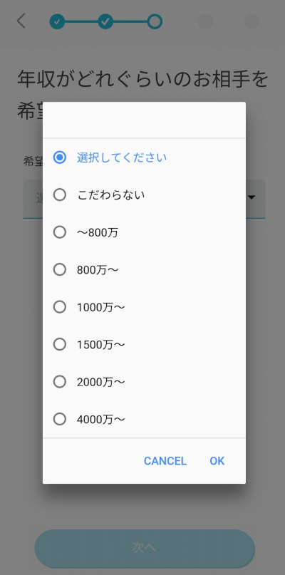The height and width of the screenshot is (575, 285).
Task: Pick the 2000万〜 option
Action: (x=144, y=382)
